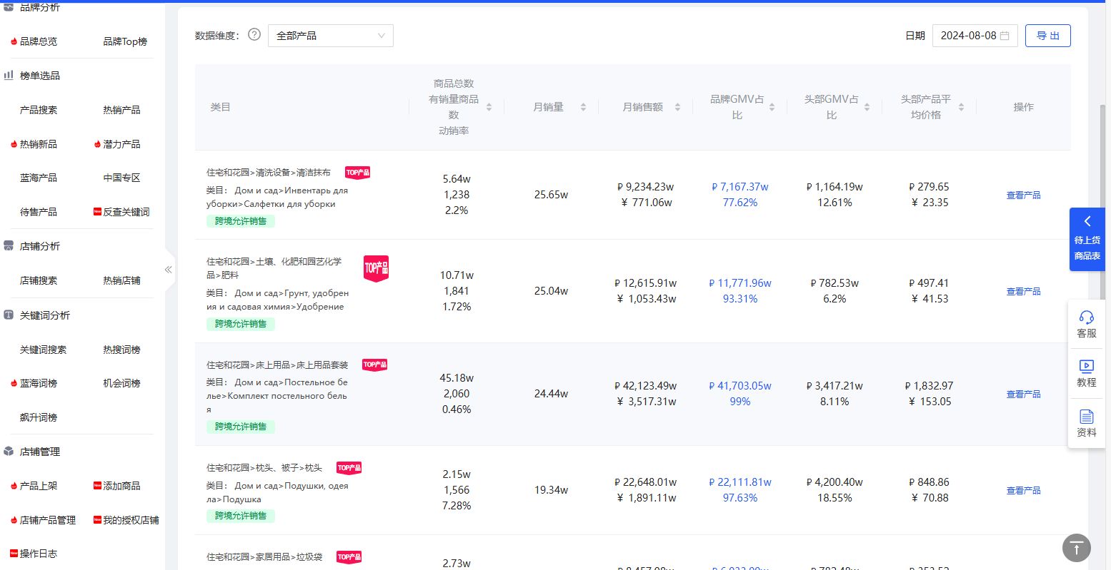This screenshot has height=570, width=1111.
Task: Click TOP产品 badge in 床上用品套装 row
Action: (x=374, y=365)
